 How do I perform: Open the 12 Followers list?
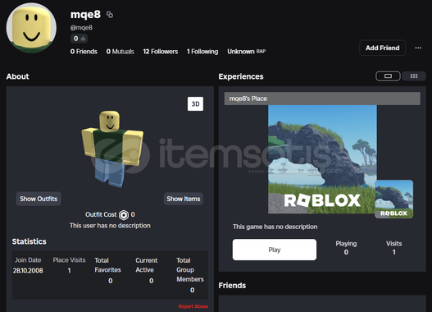161,52
